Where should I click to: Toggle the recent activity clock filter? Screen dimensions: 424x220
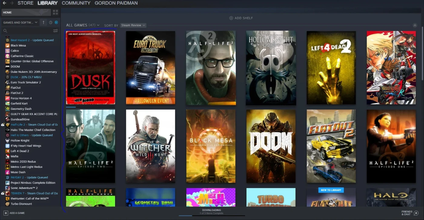[x=51, y=22]
